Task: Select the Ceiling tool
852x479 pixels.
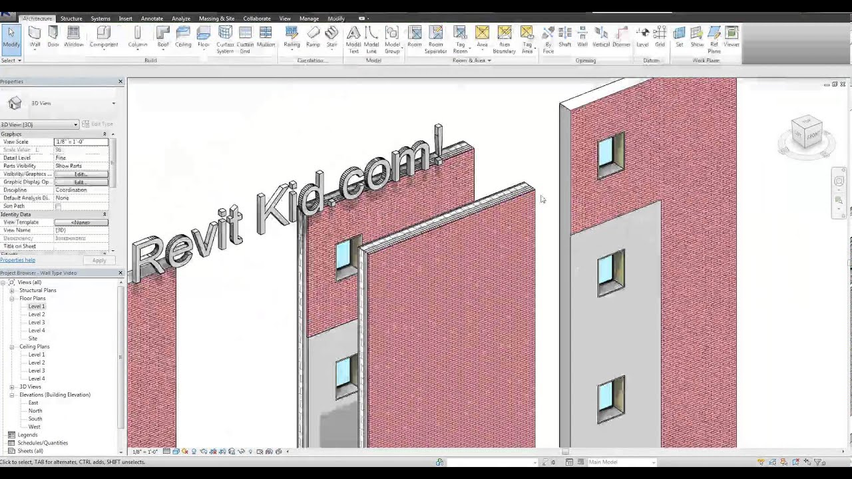Action: (x=183, y=37)
